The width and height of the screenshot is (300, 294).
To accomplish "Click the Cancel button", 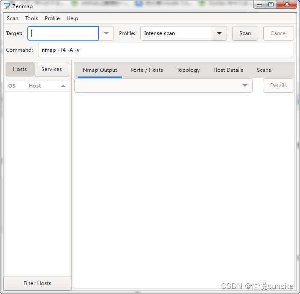I will click(279, 33).
